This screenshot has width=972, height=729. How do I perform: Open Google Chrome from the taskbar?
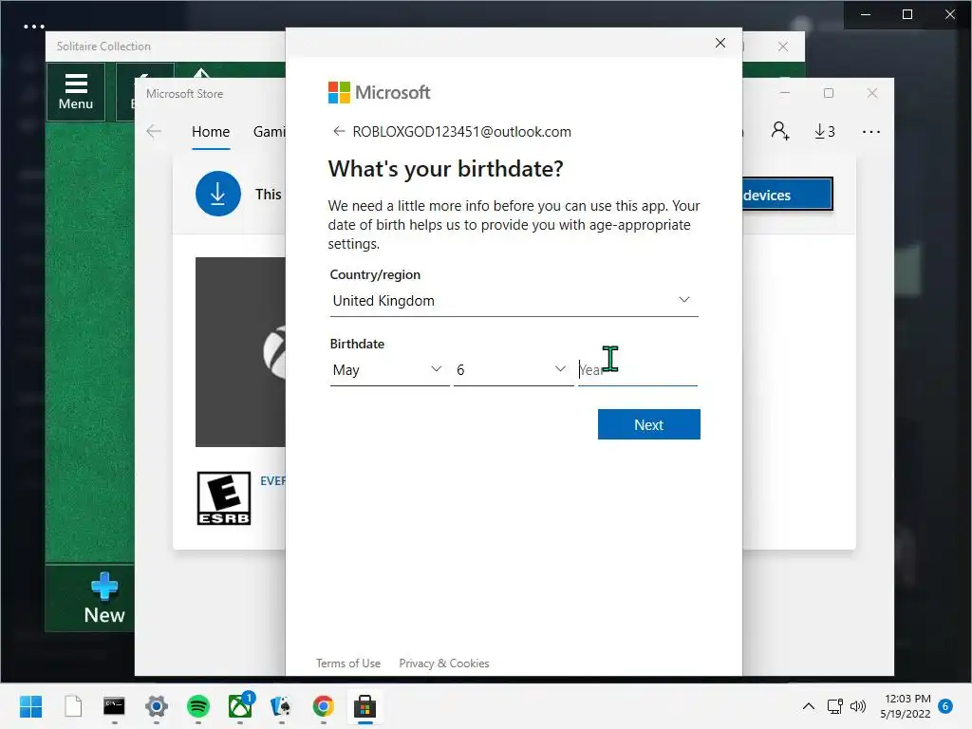pos(323,706)
